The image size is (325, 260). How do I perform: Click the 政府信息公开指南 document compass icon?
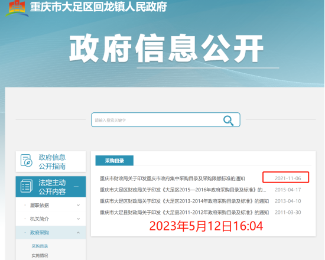(x=27, y=160)
